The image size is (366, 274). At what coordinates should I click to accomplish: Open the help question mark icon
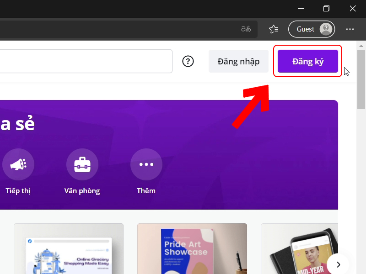pyautogui.click(x=188, y=61)
